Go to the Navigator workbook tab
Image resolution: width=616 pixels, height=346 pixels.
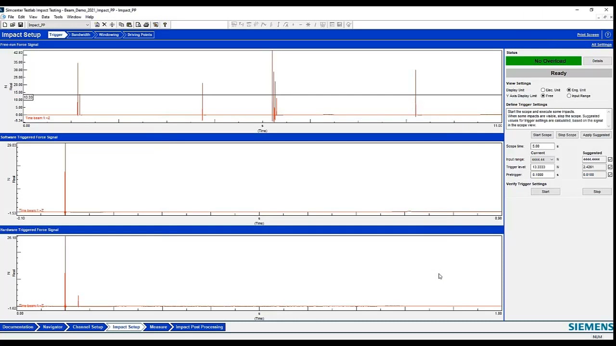(52, 327)
